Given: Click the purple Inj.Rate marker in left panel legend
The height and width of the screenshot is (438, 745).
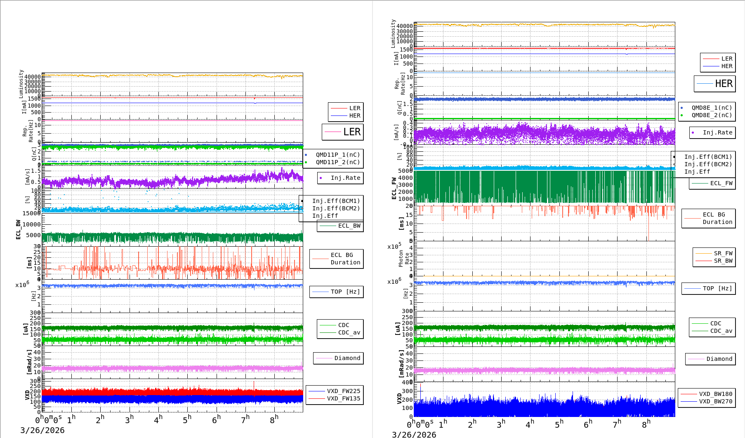Looking at the screenshot, I should pos(321,178).
